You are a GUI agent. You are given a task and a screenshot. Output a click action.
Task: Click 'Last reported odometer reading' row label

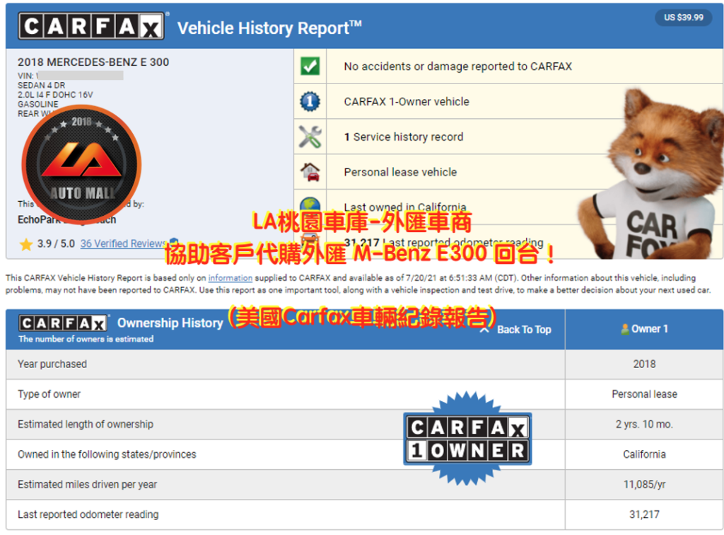[88, 514]
